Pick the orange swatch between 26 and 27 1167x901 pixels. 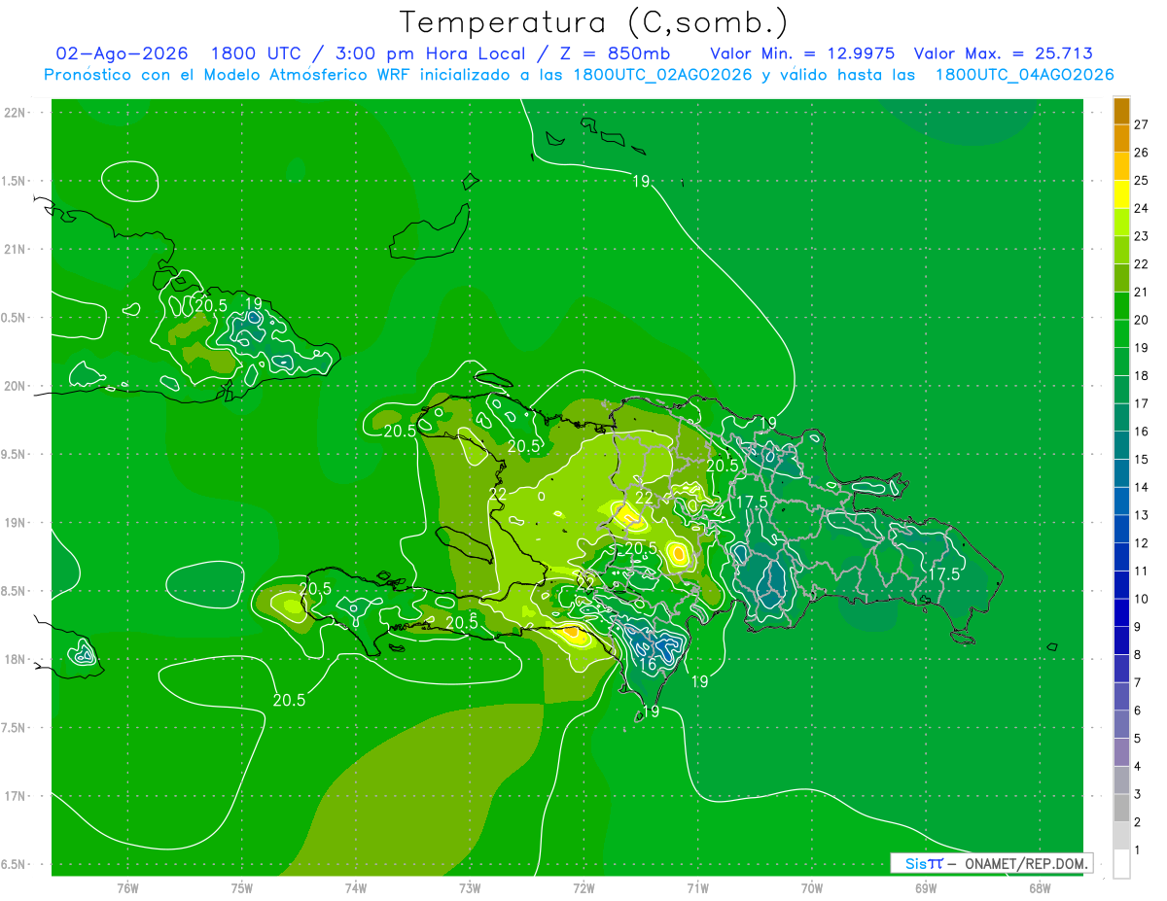tap(1121, 139)
